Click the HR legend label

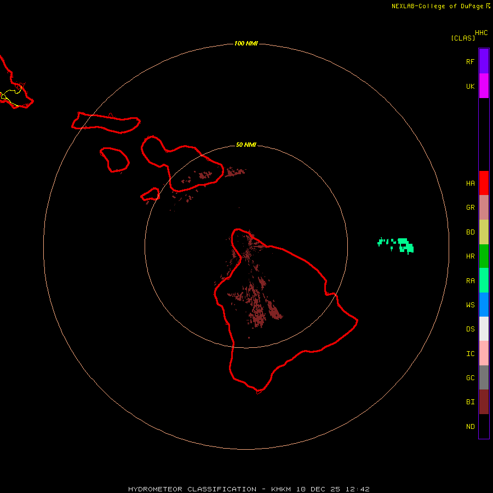click(x=470, y=256)
